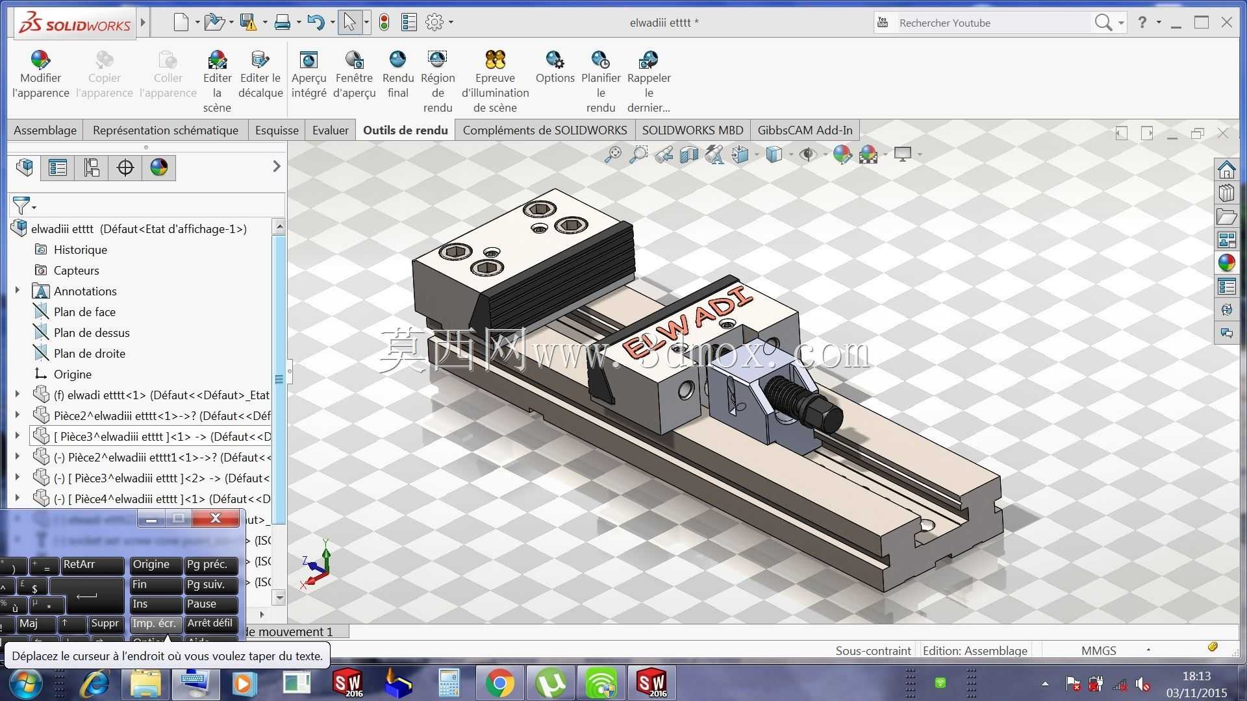The image size is (1247, 701).
Task: Click the Origine key on the on-screen keyboard
Action: (155, 565)
